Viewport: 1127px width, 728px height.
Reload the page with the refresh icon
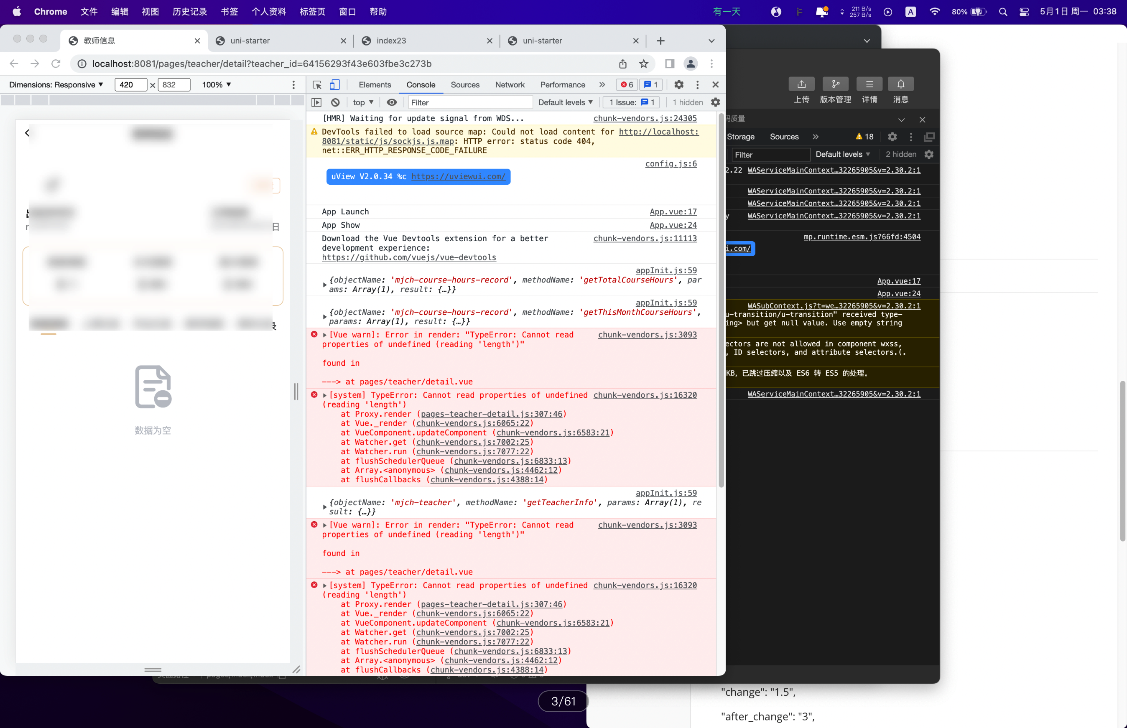coord(56,64)
